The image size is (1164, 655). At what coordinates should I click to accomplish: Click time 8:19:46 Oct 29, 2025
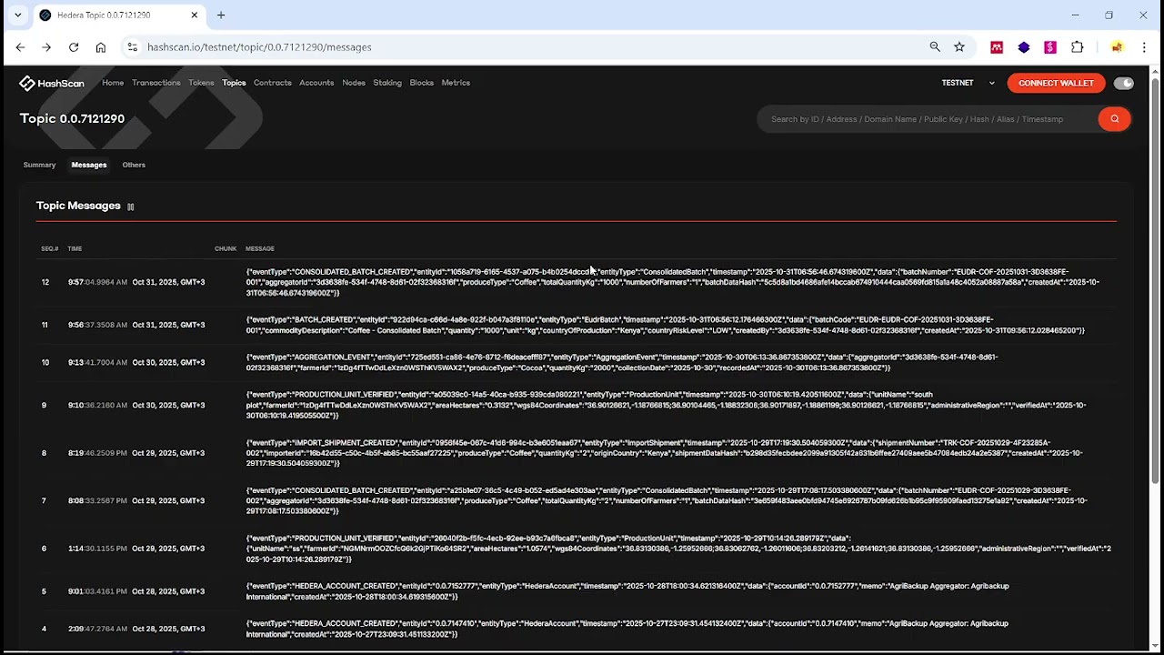tap(136, 453)
